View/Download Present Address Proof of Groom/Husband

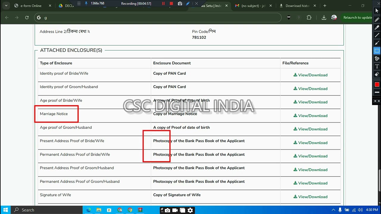(310, 170)
